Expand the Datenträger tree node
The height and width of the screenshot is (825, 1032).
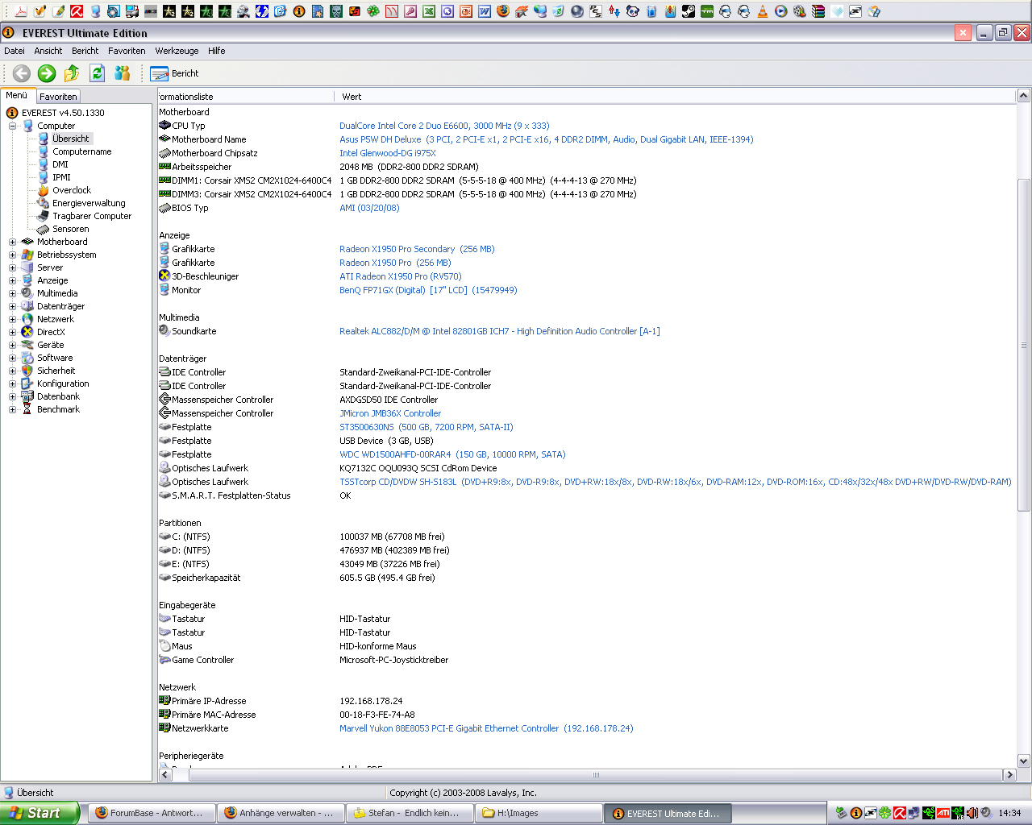click(x=12, y=306)
